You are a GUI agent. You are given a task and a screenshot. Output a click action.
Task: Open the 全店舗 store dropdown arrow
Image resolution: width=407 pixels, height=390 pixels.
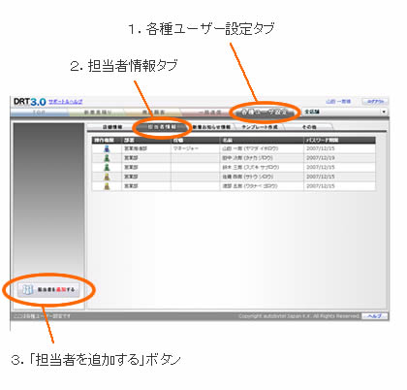tap(384, 112)
